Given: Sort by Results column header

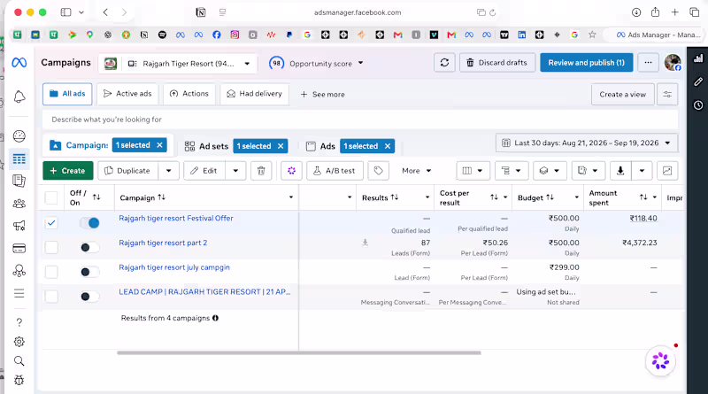Looking at the screenshot, I should tap(380, 197).
